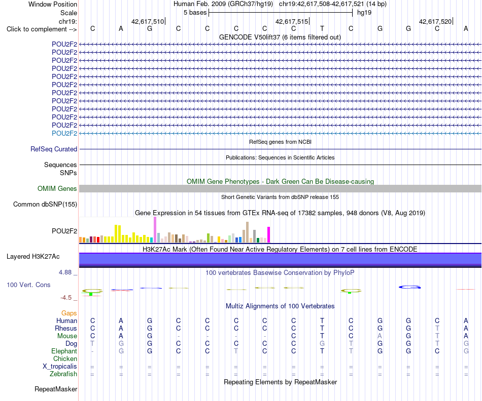
Task: Select the Common dbSNP(155) track label
Action: coord(45,205)
